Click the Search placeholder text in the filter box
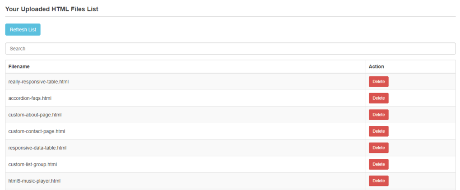Screen dimensions: 460x190 click(x=18, y=49)
